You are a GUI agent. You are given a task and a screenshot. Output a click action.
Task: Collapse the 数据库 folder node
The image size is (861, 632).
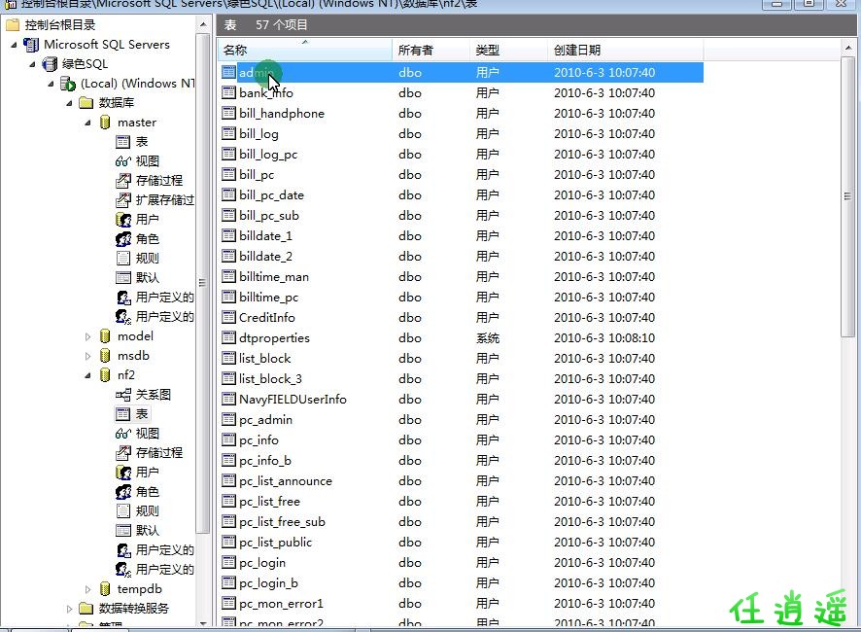[69, 103]
